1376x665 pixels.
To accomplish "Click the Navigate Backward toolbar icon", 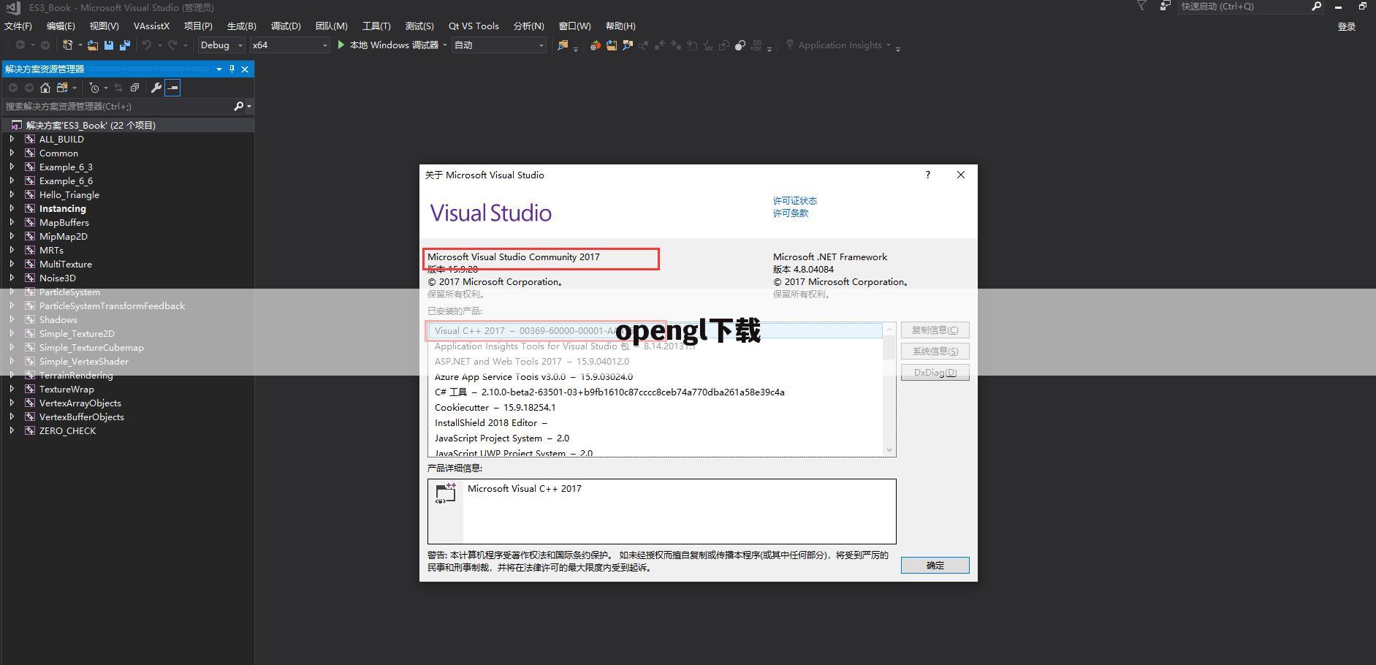I will 20,45.
